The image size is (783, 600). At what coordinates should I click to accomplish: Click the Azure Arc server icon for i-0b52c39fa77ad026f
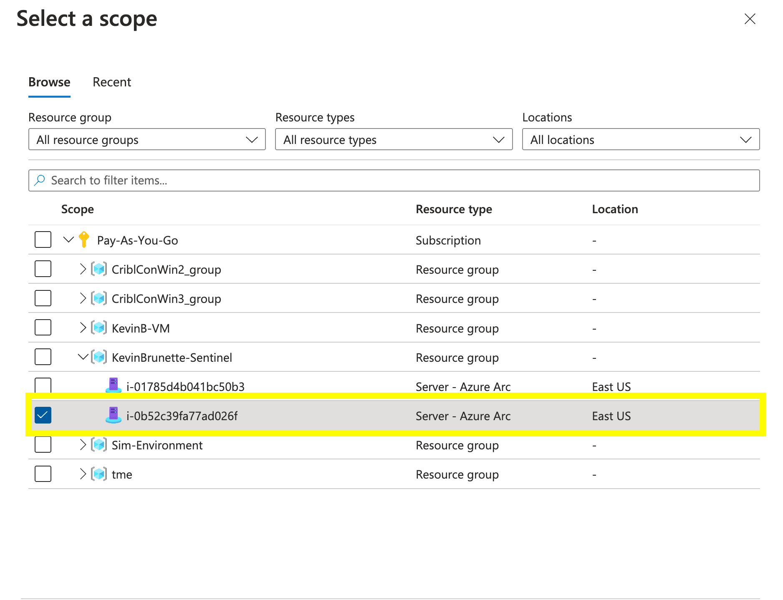coord(113,416)
